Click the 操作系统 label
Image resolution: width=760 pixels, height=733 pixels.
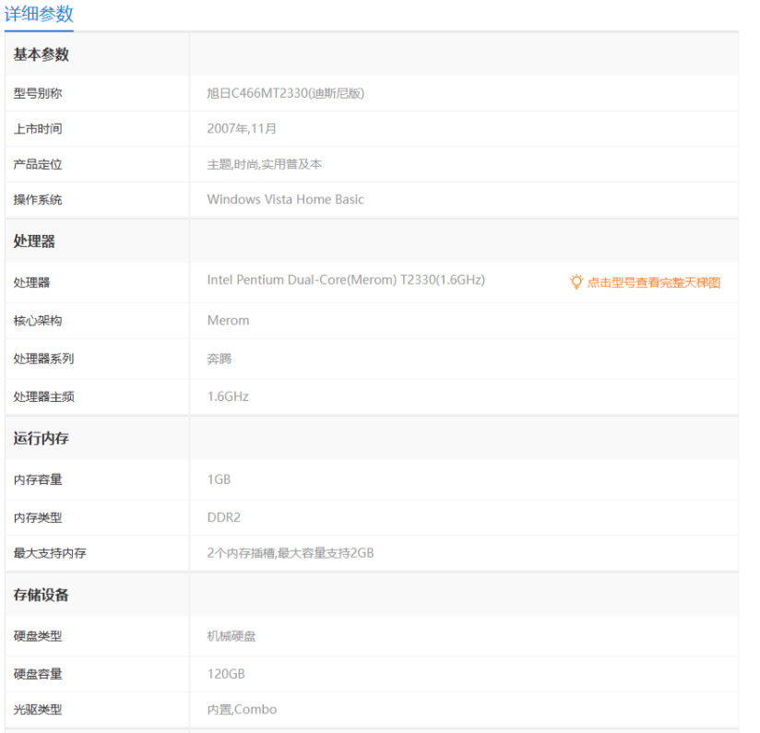pyautogui.click(x=38, y=199)
